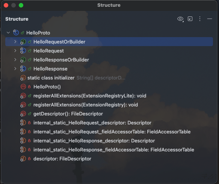
Task: Click the HelloProto class icon
Action: [16, 33]
